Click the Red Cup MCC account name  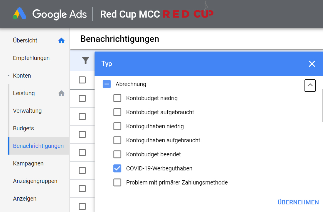tap(130, 14)
